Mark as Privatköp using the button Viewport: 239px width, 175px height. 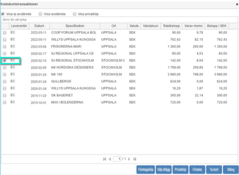(x=180, y=169)
